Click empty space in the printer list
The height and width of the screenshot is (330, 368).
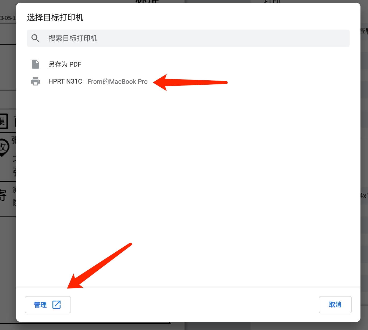click(188, 183)
